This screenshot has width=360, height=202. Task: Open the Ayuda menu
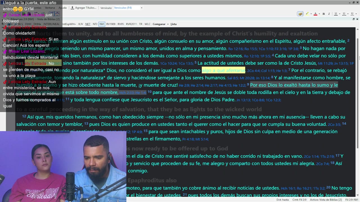click(62, 8)
